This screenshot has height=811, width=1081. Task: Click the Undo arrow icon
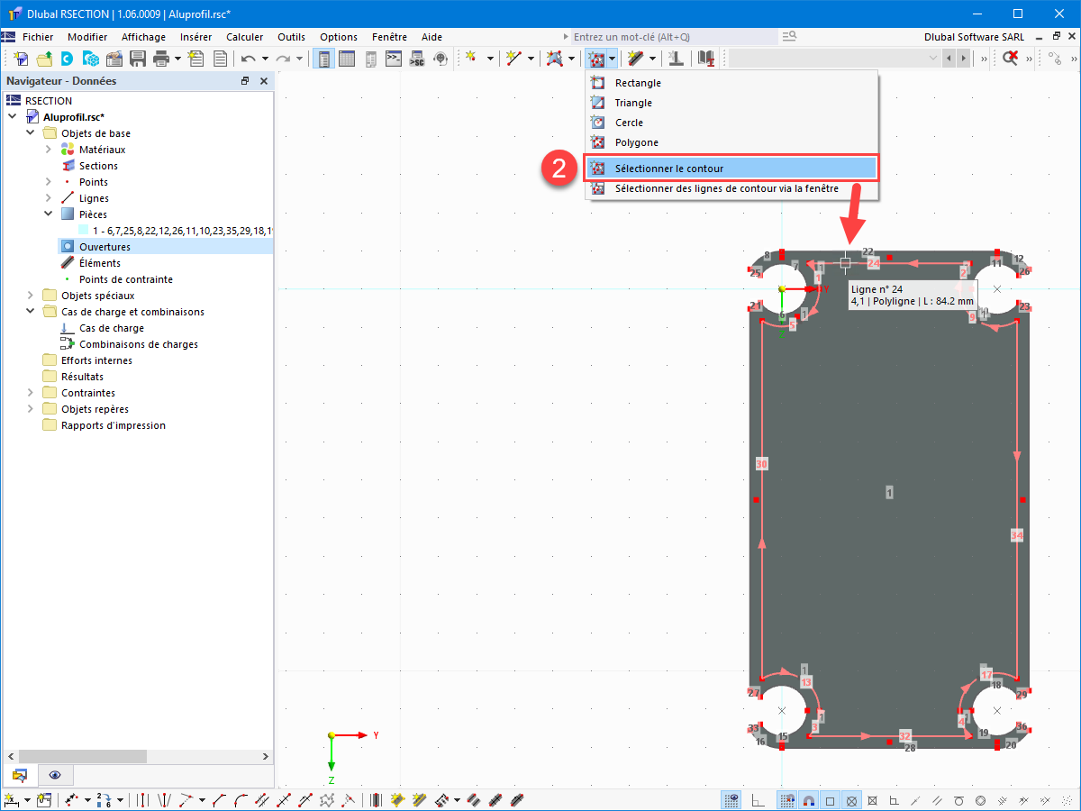(249, 59)
